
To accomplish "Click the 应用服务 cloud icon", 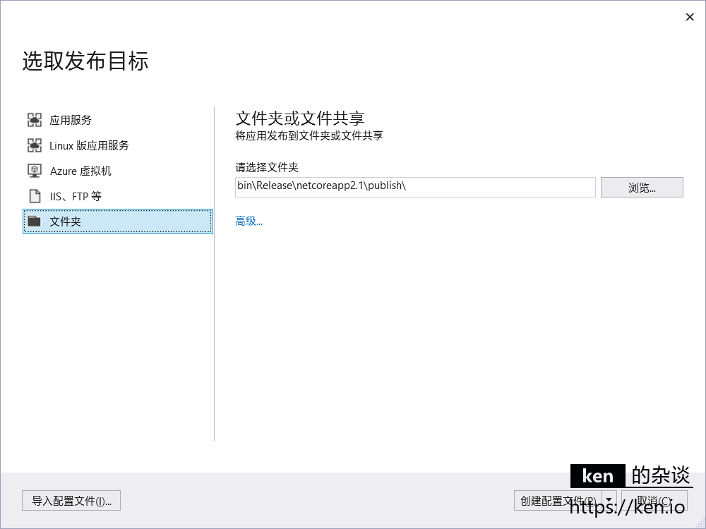I will [35, 120].
